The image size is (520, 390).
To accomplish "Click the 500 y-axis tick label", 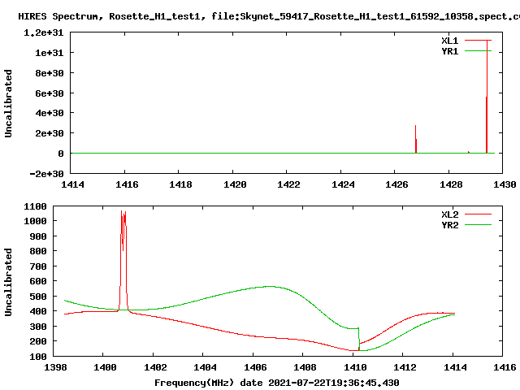I will (38, 296).
